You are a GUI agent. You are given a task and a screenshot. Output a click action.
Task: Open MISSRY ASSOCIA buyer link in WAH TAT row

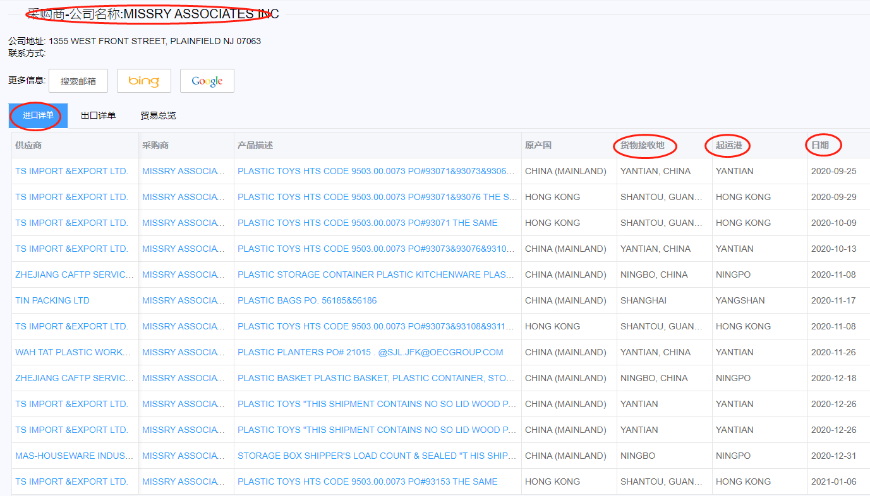[183, 352]
